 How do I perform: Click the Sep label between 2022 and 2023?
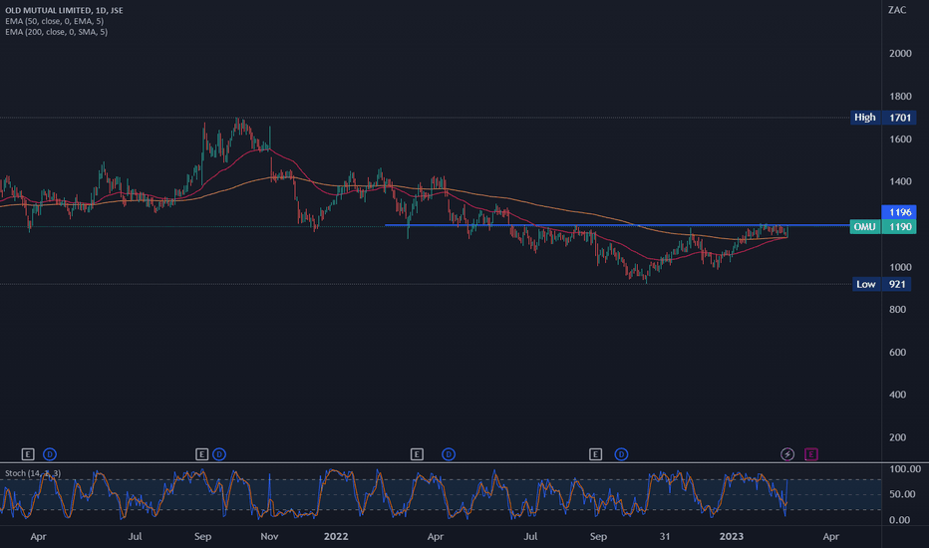(598, 536)
